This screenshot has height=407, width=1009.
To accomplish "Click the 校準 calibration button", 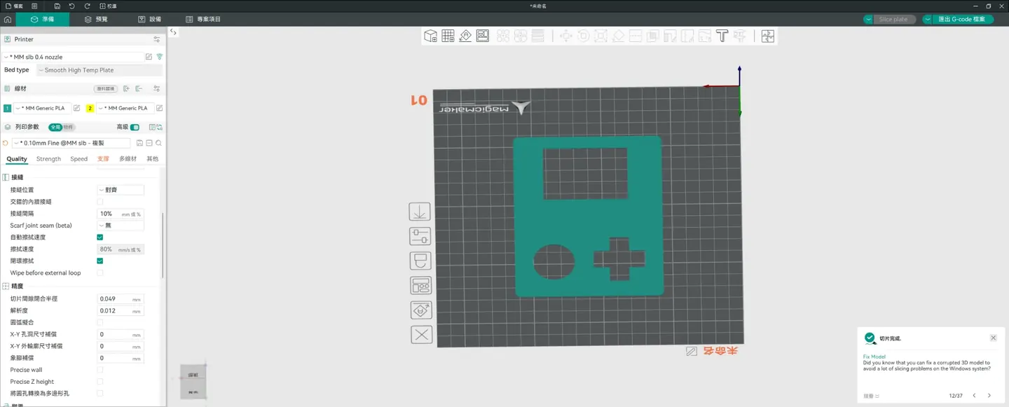I will coord(108,6).
